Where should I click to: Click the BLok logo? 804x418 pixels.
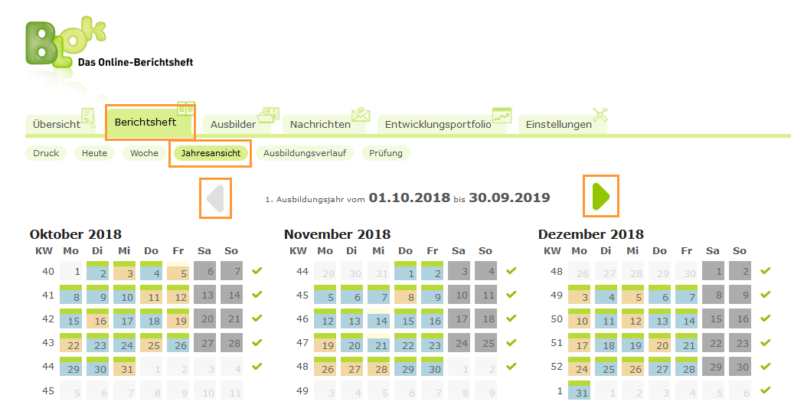[x=66, y=43]
